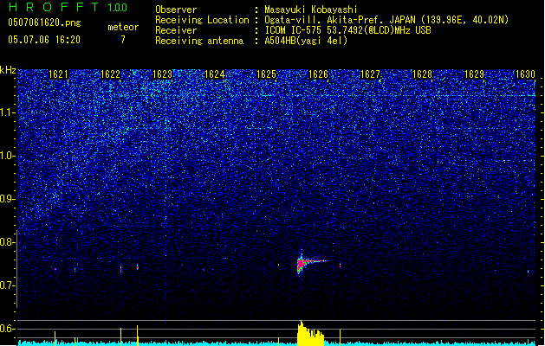Click the kHz axis unit label
Viewport: 545px width, 346px height.
click(8, 70)
